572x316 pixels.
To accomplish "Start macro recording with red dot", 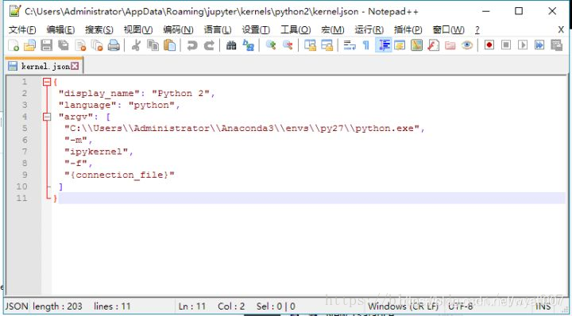I will [x=489, y=45].
